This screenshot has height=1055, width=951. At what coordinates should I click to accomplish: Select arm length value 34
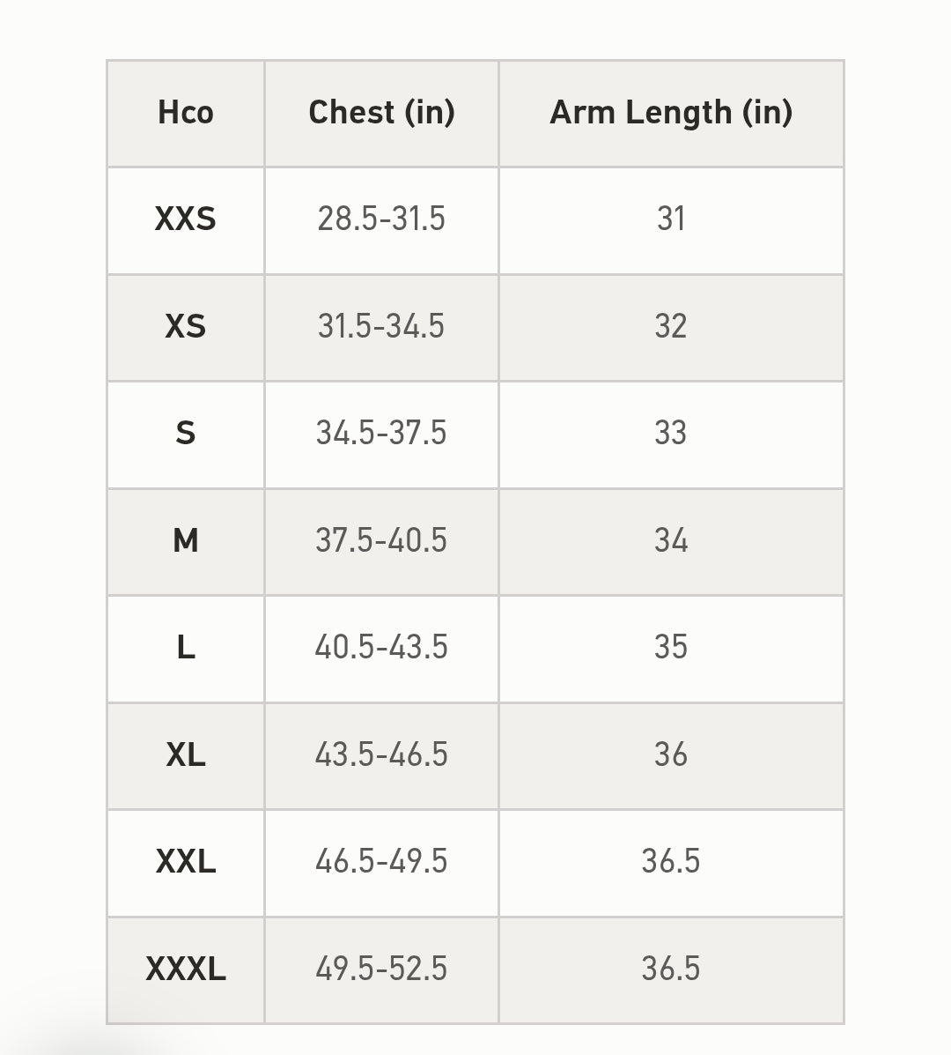670,540
